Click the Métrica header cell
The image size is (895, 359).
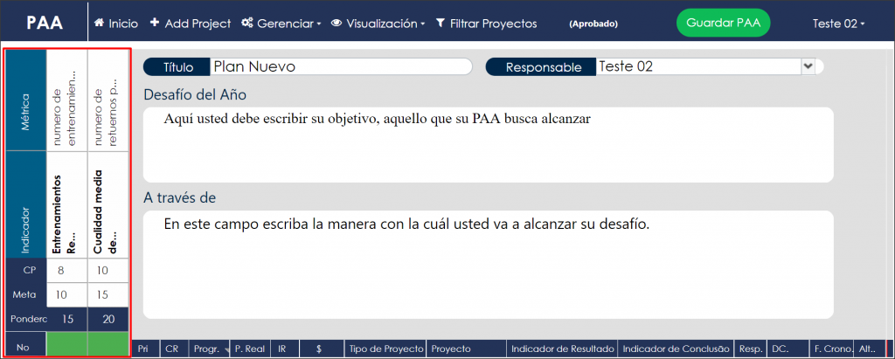coord(25,100)
